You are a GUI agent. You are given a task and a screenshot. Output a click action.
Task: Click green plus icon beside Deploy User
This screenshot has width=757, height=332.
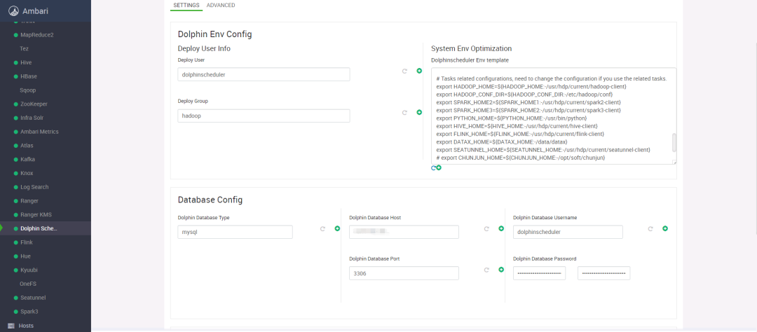click(419, 71)
